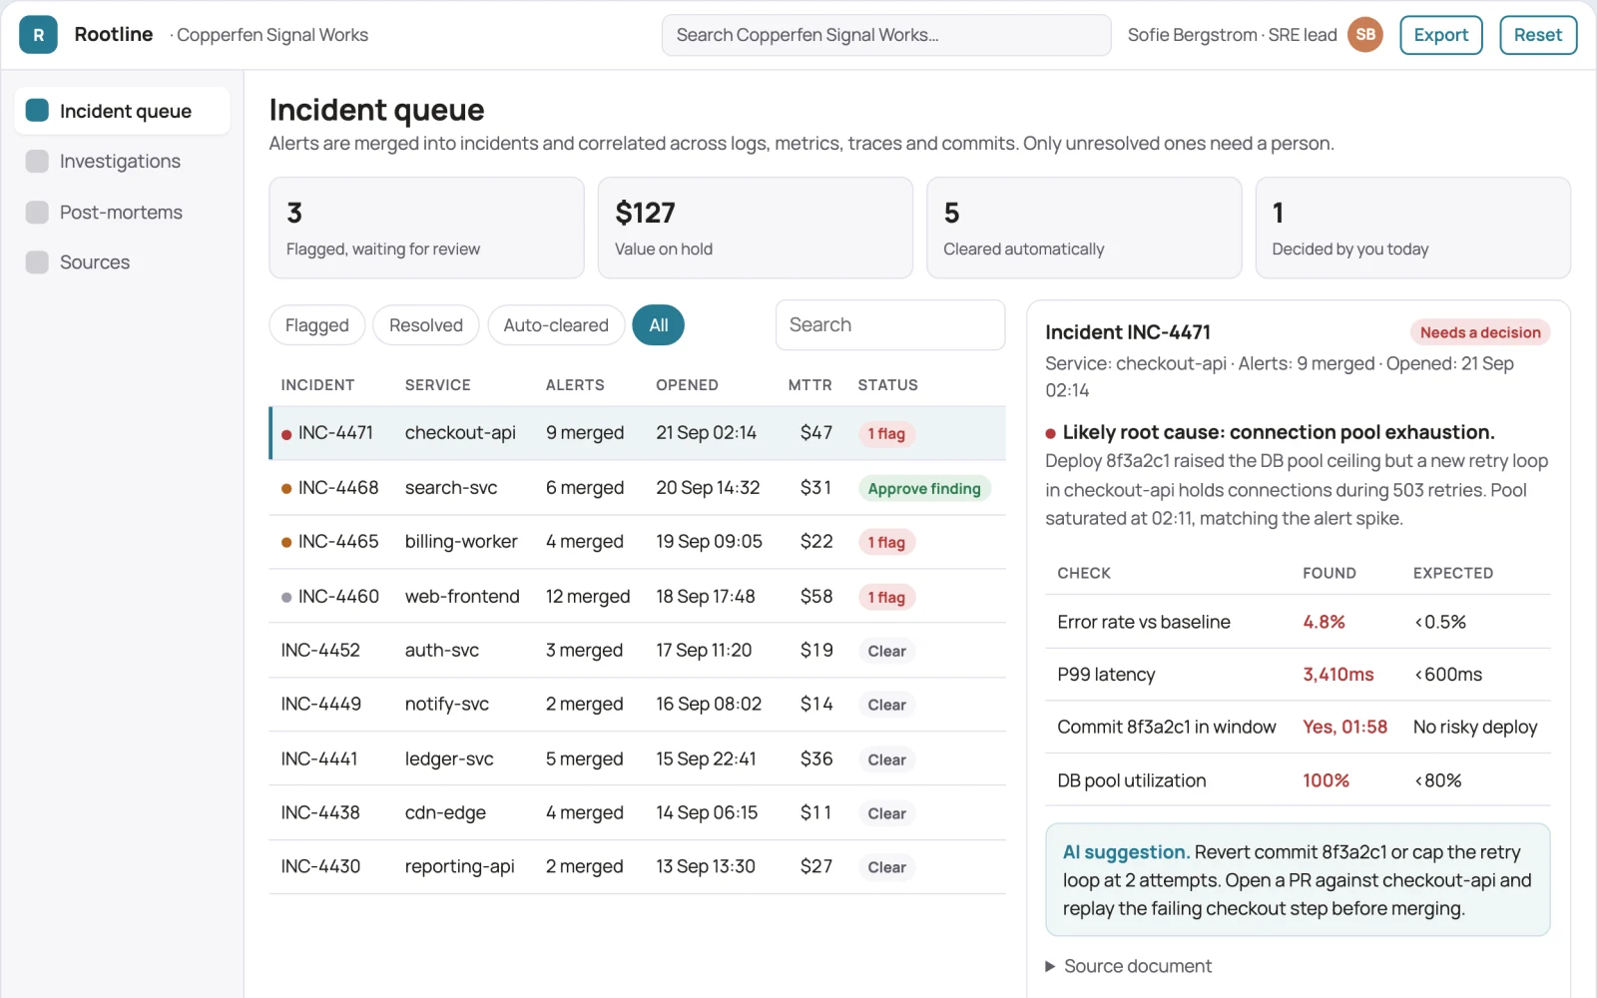Screen dimensions: 1597x998
Task: Click the Export button
Action: pos(1441,35)
